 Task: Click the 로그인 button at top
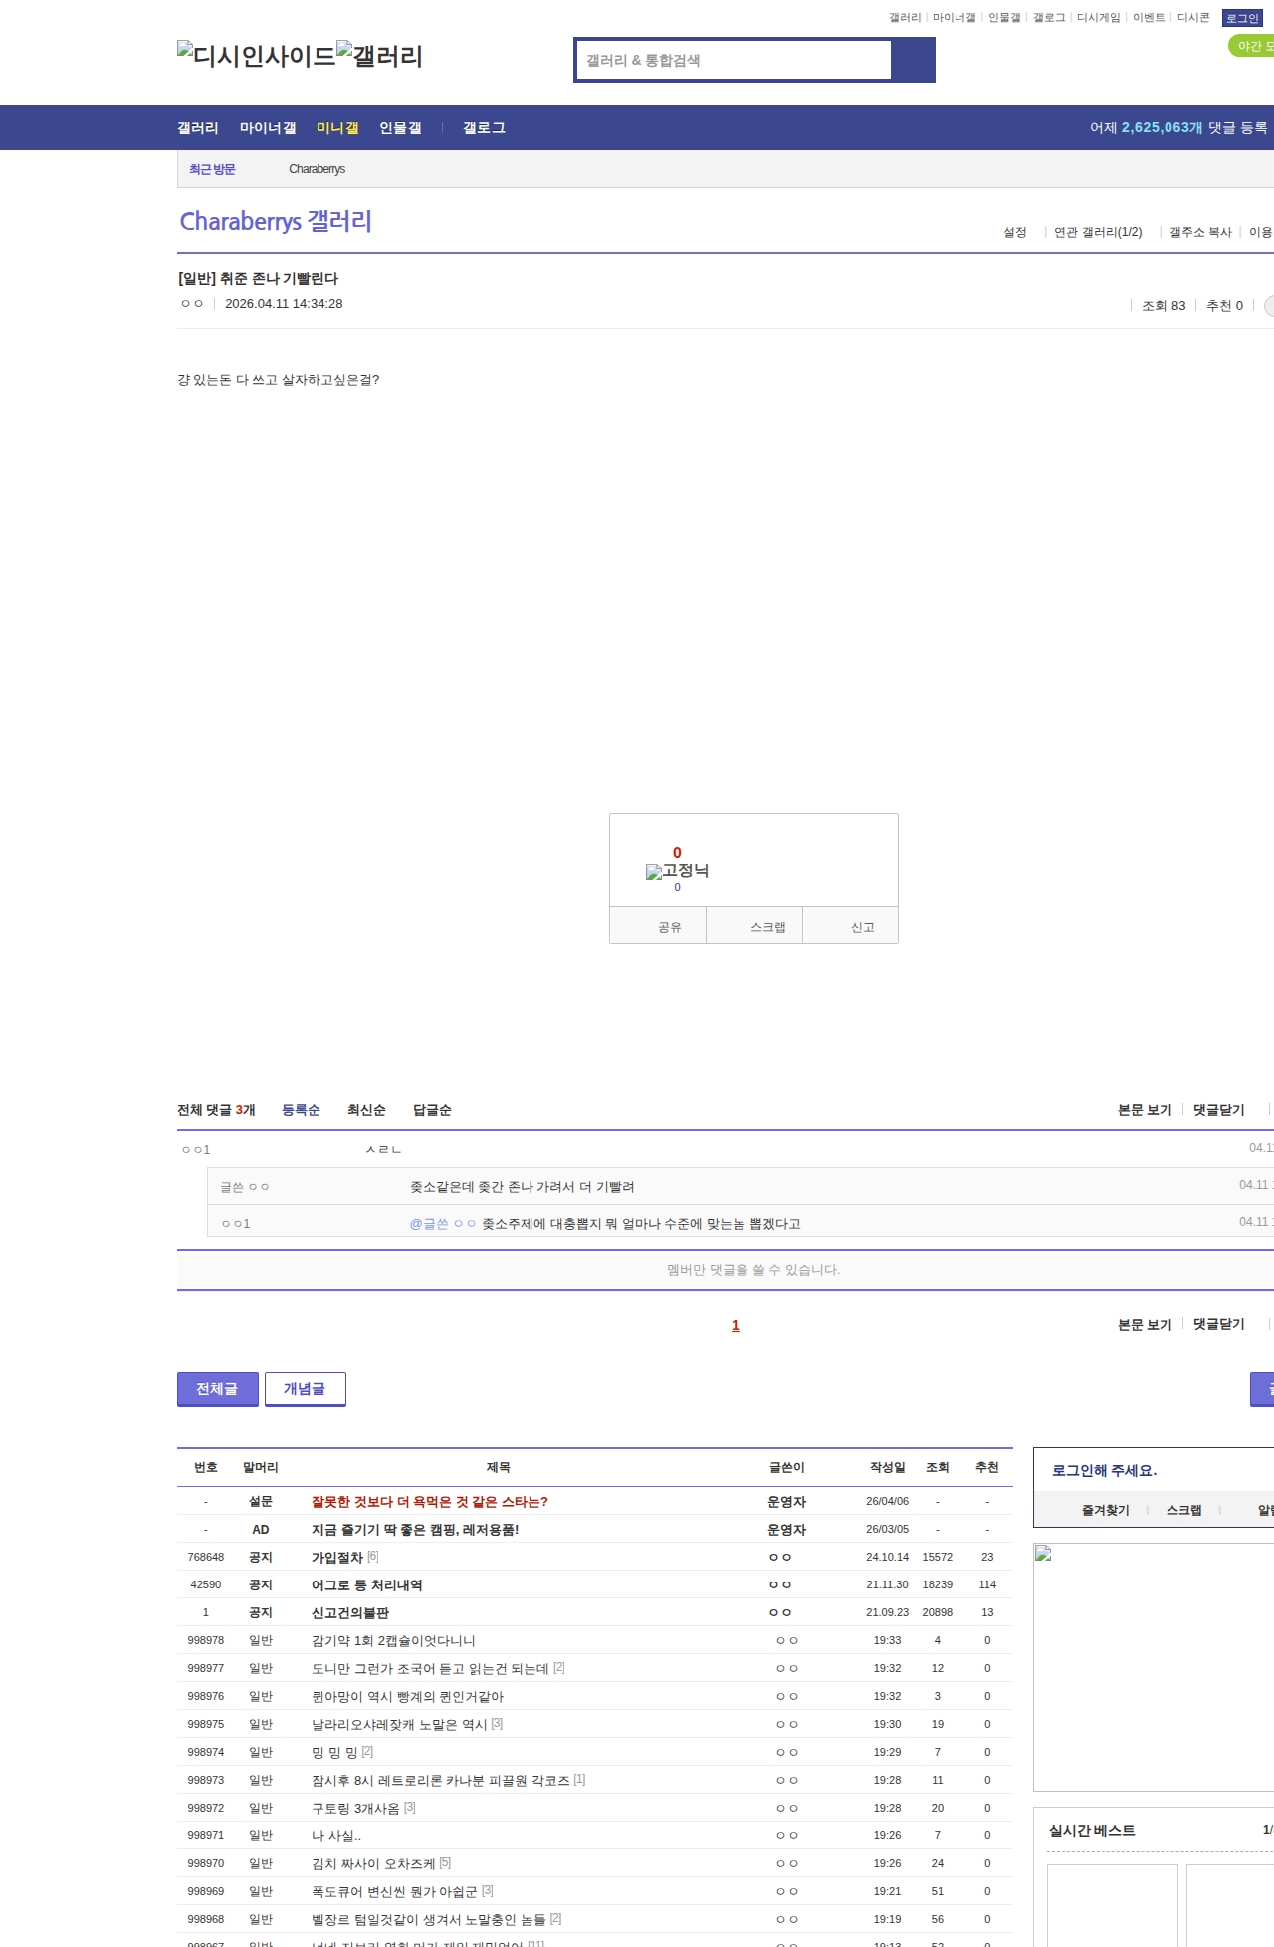coord(1242,18)
